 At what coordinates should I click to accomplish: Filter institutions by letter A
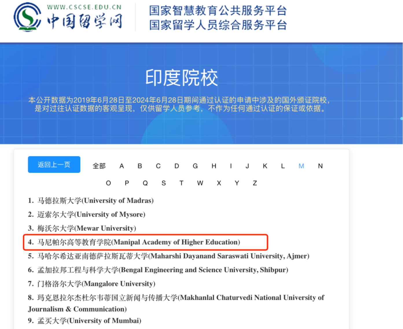(x=122, y=166)
